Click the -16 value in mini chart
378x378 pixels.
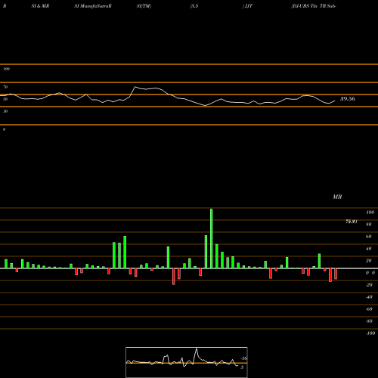(x=244, y=358)
